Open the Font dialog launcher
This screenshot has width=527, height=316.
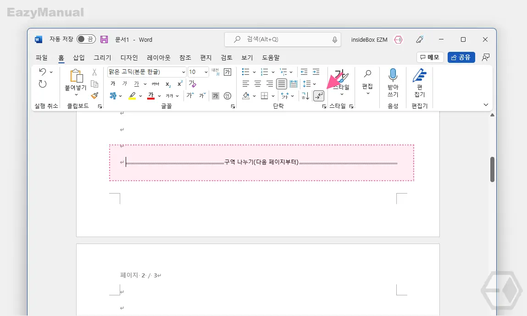click(x=233, y=106)
